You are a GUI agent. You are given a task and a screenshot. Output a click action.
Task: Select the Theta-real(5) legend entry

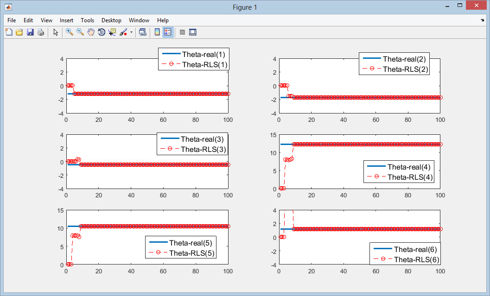181,243
